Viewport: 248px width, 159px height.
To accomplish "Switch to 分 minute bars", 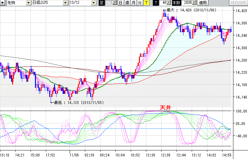I will coord(140,3).
